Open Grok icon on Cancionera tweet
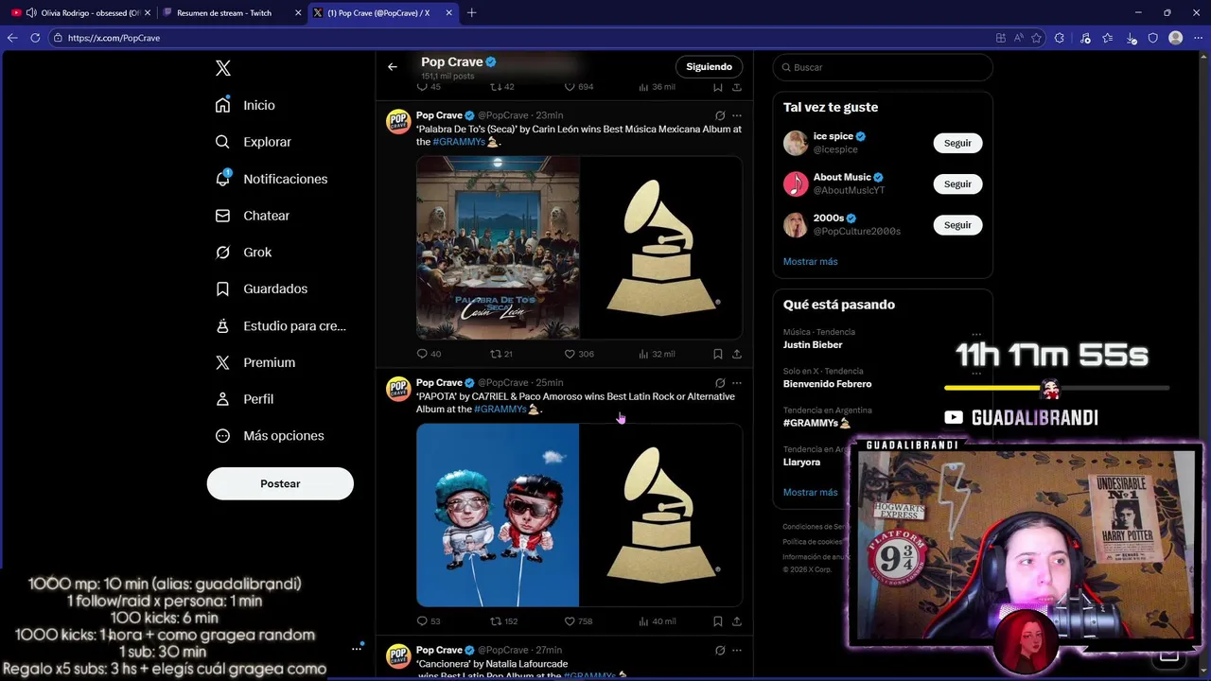Screen dimensions: 1211x681 720,651
